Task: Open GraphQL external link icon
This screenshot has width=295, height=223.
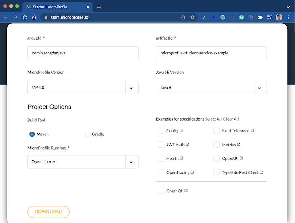Action: coord(186,191)
